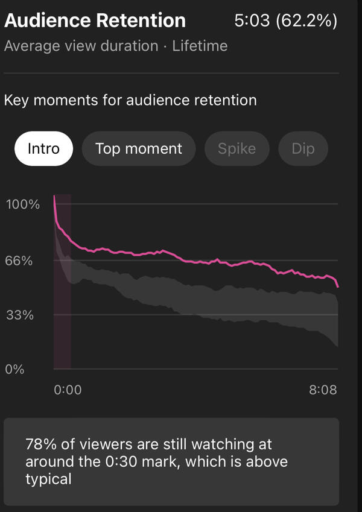Switch to the Top moment chip
The height and width of the screenshot is (512, 362).
point(139,148)
